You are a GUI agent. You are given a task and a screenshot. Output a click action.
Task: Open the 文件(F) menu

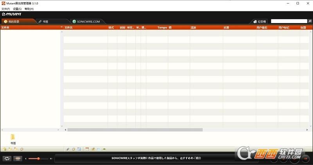[5, 9]
